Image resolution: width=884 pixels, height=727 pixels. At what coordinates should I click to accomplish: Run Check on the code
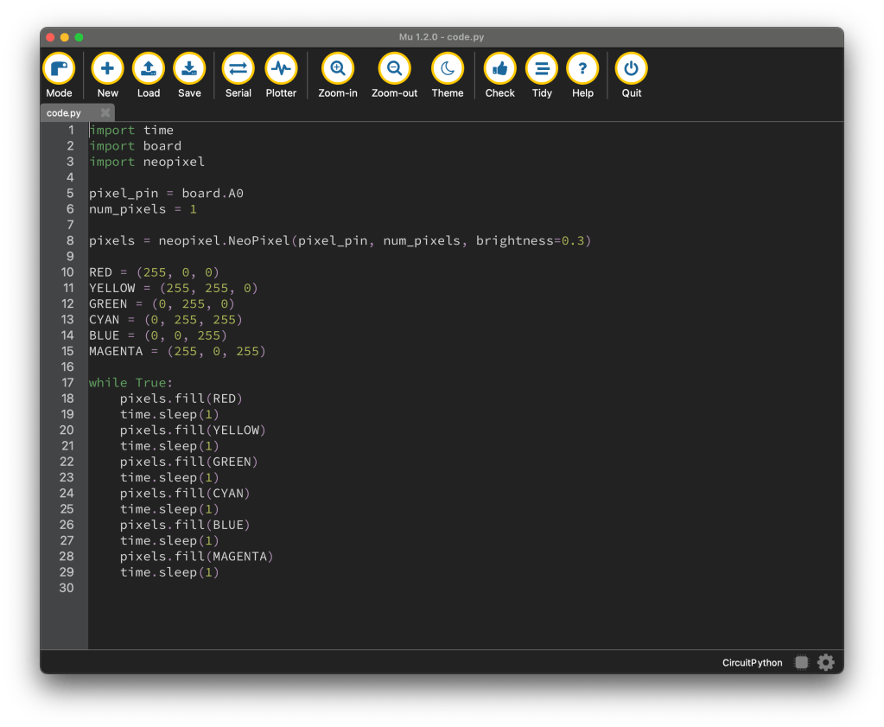(x=499, y=69)
